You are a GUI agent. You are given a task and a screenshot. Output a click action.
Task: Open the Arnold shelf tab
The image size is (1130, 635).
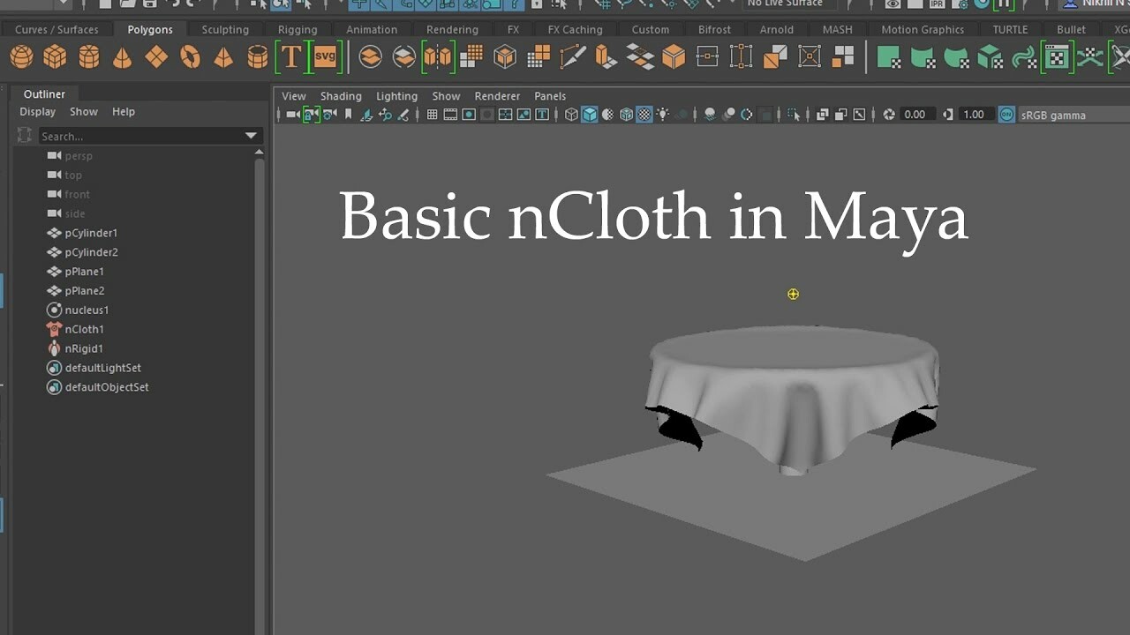pos(776,29)
